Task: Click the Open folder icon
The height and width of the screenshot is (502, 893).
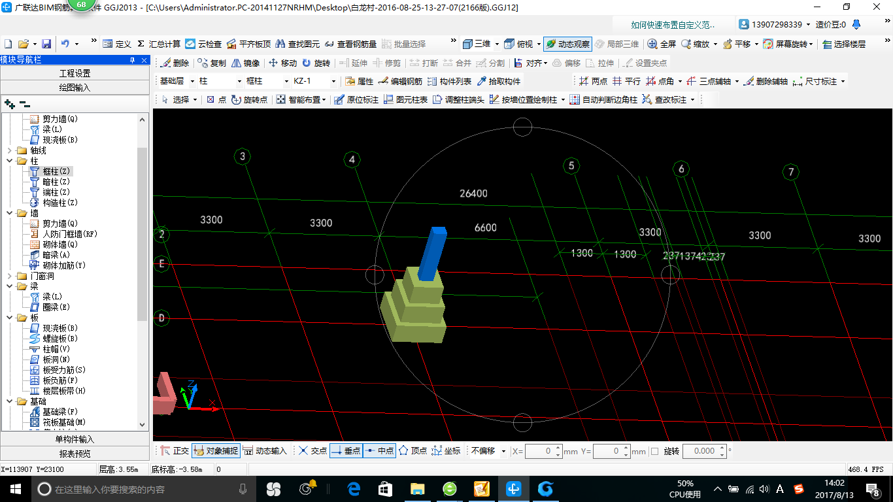Action: [x=24, y=44]
